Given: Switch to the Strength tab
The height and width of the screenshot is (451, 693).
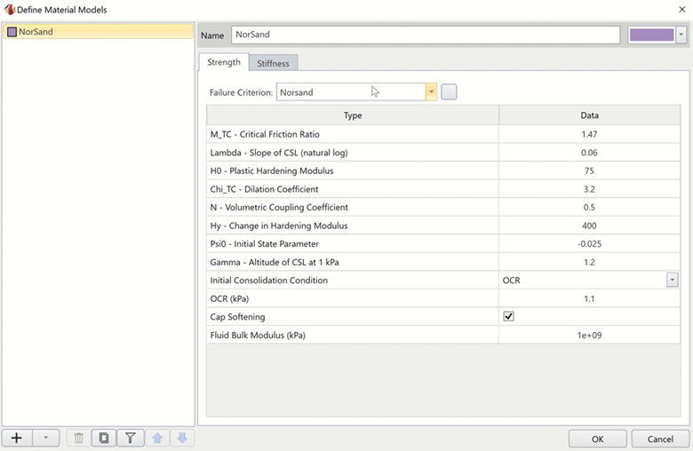Looking at the screenshot, I should pos(224,62).
